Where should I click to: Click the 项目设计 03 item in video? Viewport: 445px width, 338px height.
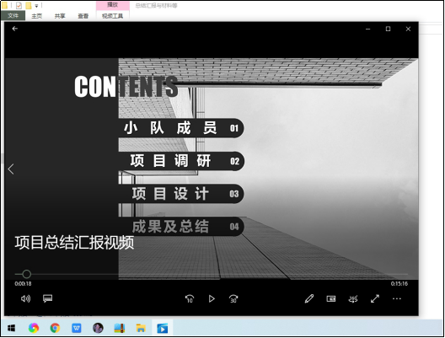coord(181,194)
